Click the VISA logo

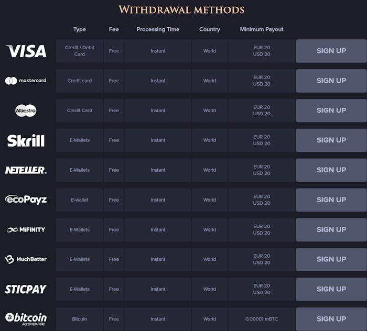click(26, 51)
